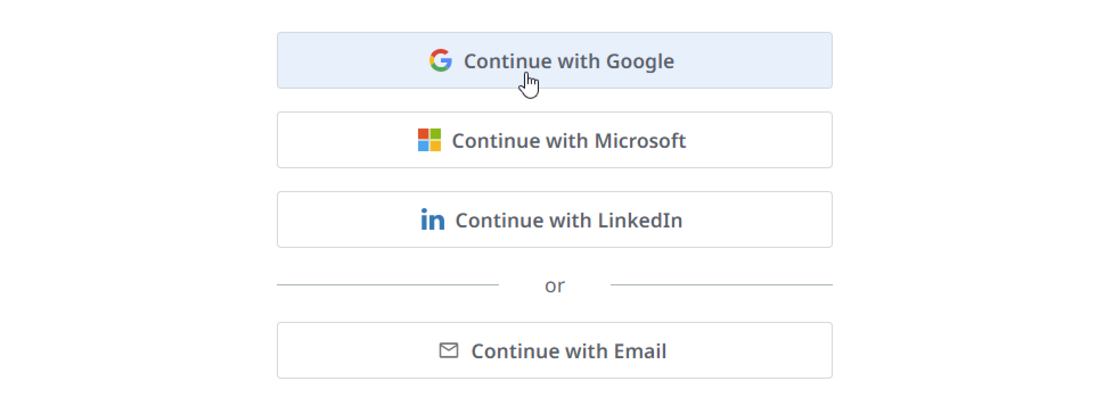Viewport: 1113px width, 406px height.
Task: Click the 'or' separator text
Action: (554, 286)
